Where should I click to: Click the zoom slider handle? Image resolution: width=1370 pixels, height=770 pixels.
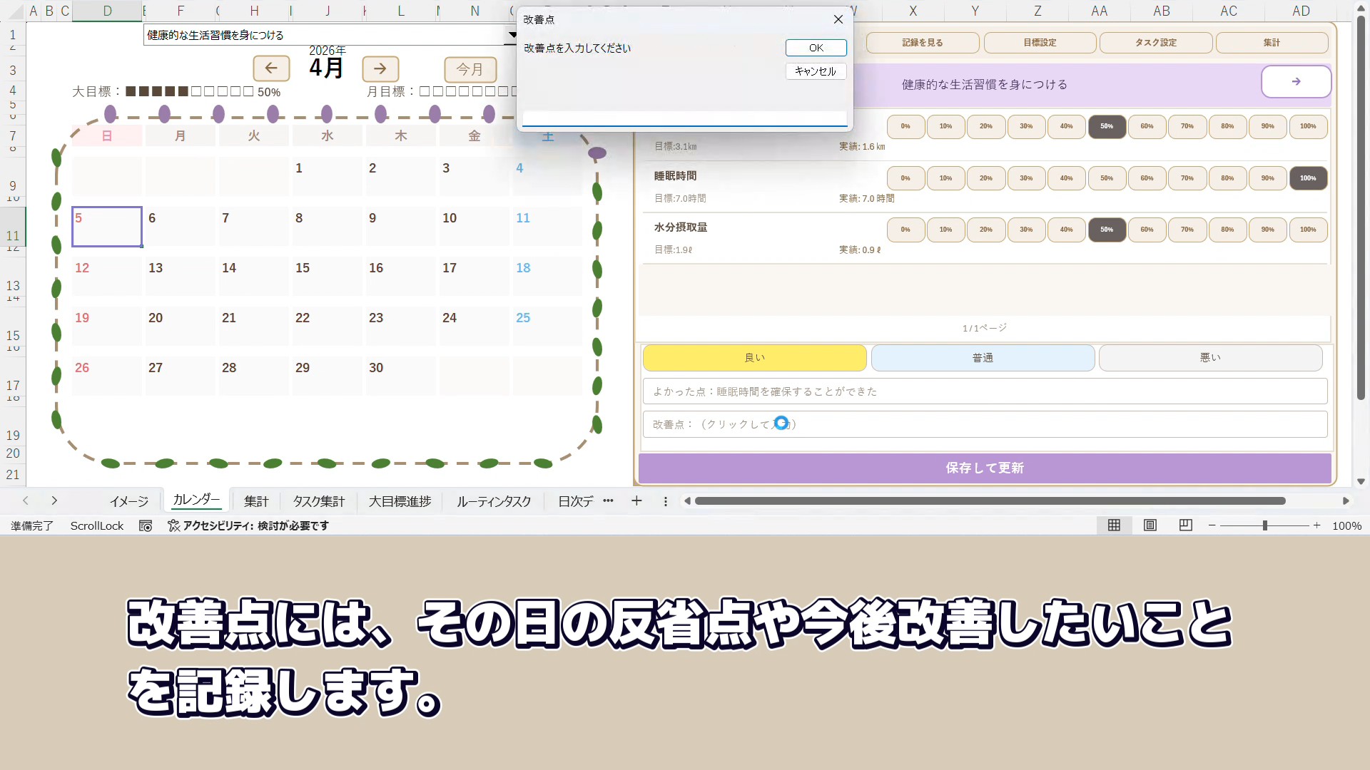pos(1265,525)
